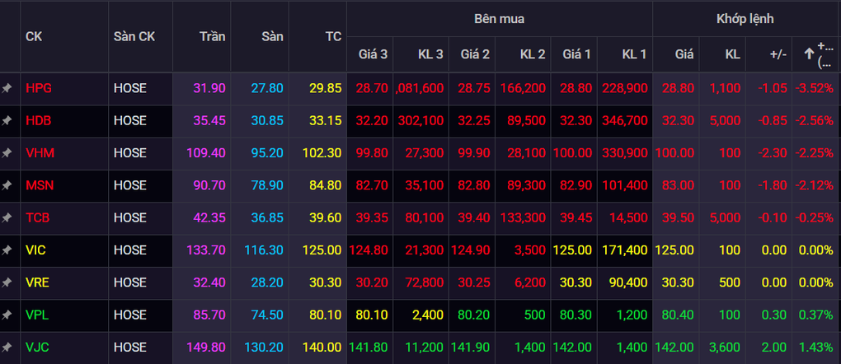The image size is (841, 364).
Task: Click the Sàn CK column header
Action: click(x=134, y=36)
